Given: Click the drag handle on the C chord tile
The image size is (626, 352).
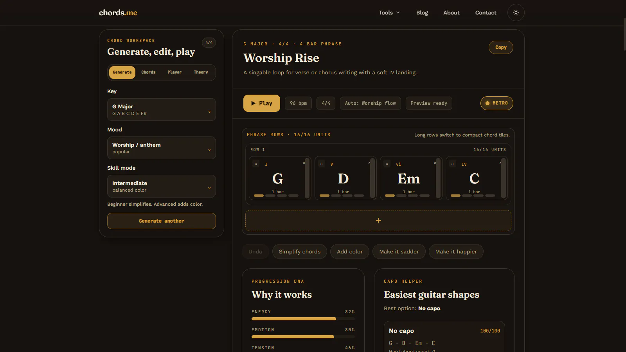Looking at the screenshot, I should (452, 164).
